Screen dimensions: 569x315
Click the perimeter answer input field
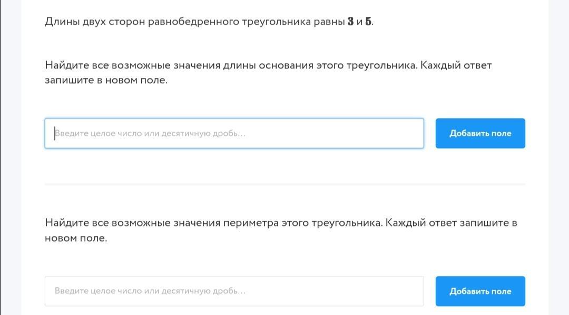pyautogui.click(x=234, y=291)
